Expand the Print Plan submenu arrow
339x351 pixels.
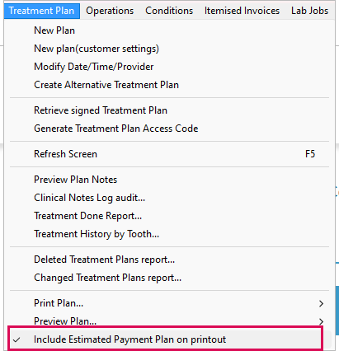click(321, 303)
